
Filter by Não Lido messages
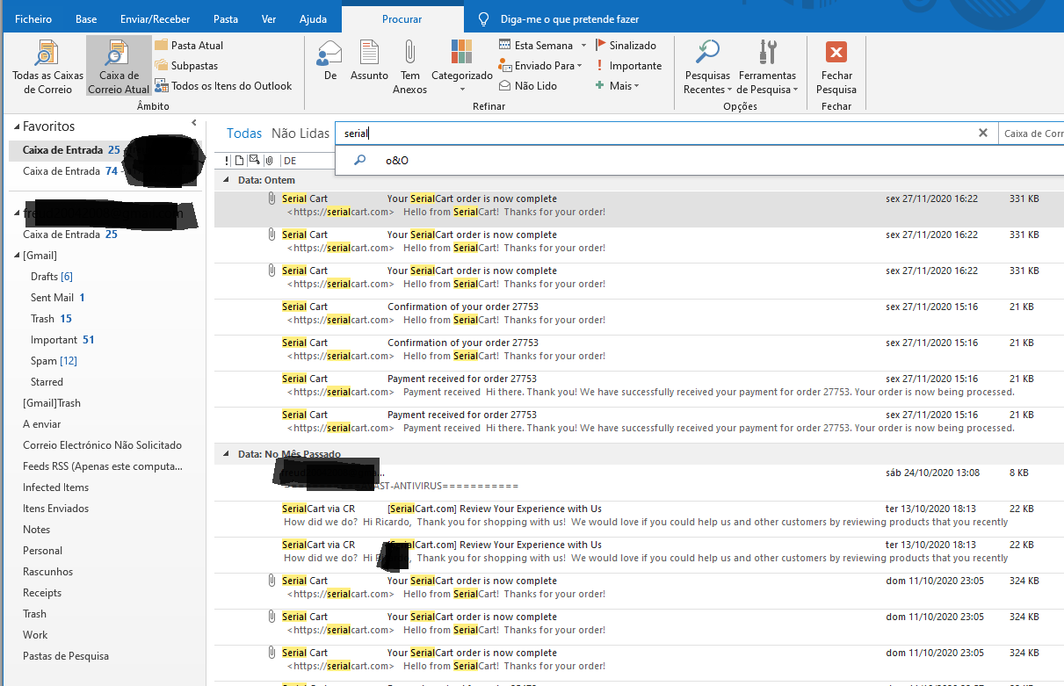point(528,86)
